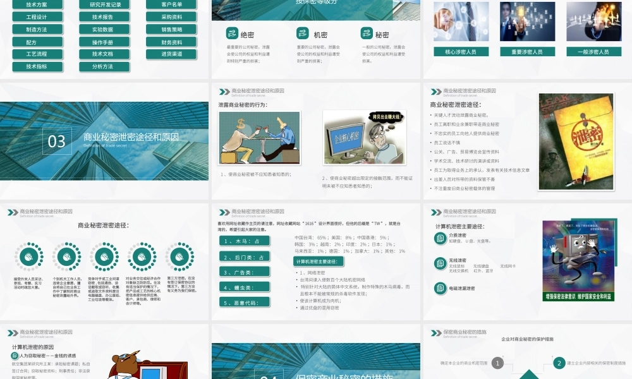The width and height of the screenshot is (632, 379).
Task: Click the first dotted circular magnifier icon
Action: pos(29,256)
